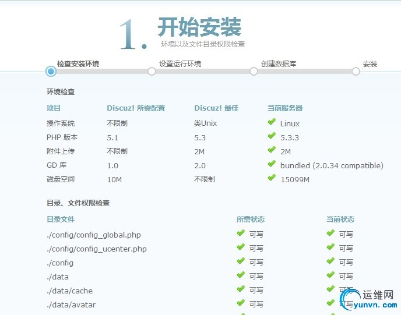Click the check beside bundled (2.0.34 compatible)
Screen dimensions: 401x315
coord(272,164)
